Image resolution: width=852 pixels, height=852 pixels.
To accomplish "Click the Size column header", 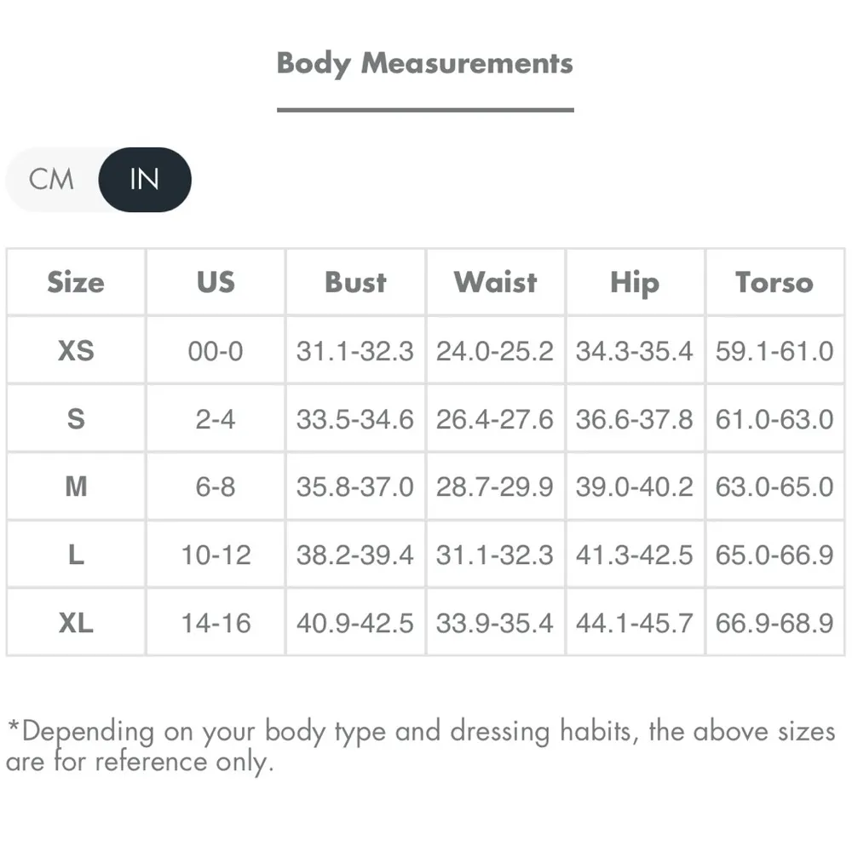I will pyautogui.click(x=76, y=282).
